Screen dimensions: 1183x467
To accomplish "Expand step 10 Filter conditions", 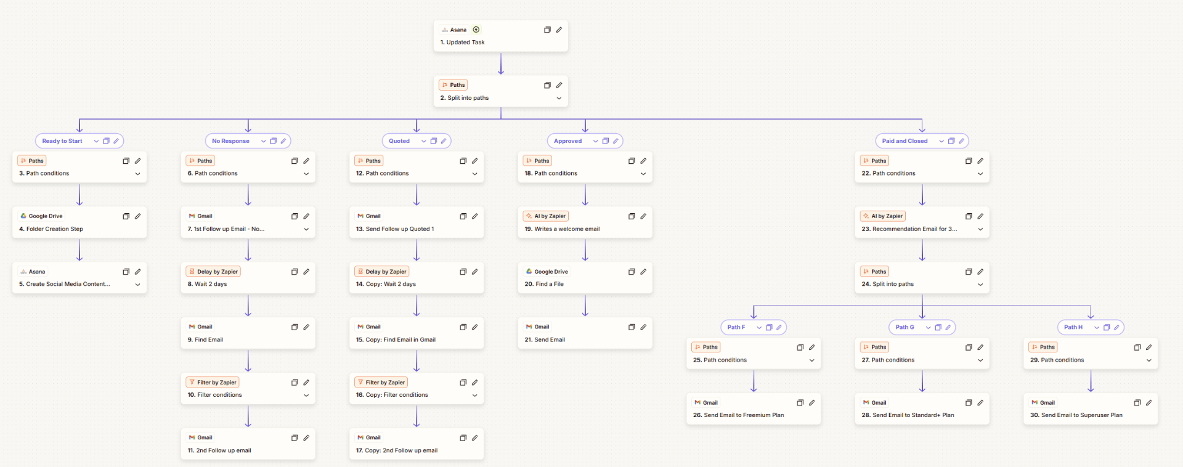I will point(306,396).
